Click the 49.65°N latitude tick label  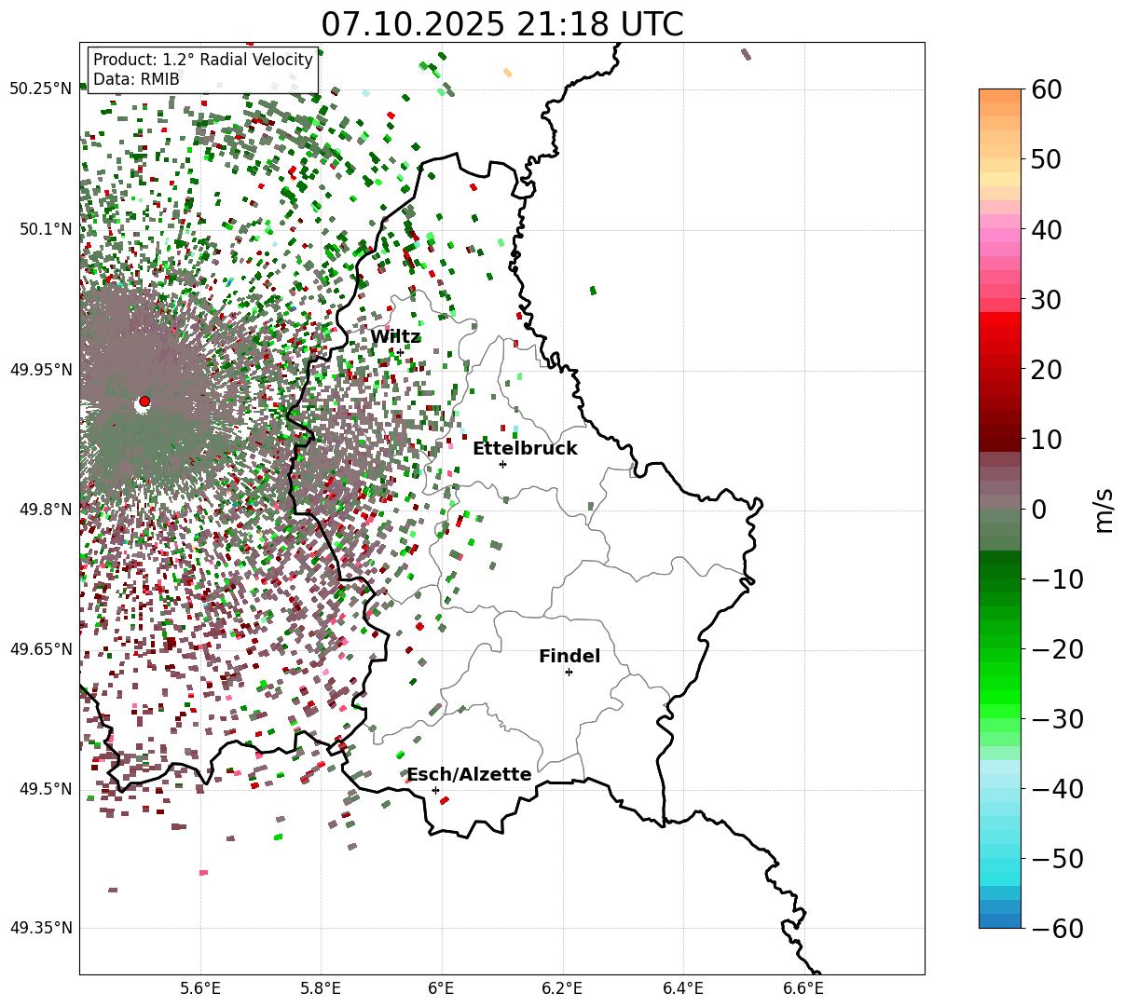coord(41,649)
